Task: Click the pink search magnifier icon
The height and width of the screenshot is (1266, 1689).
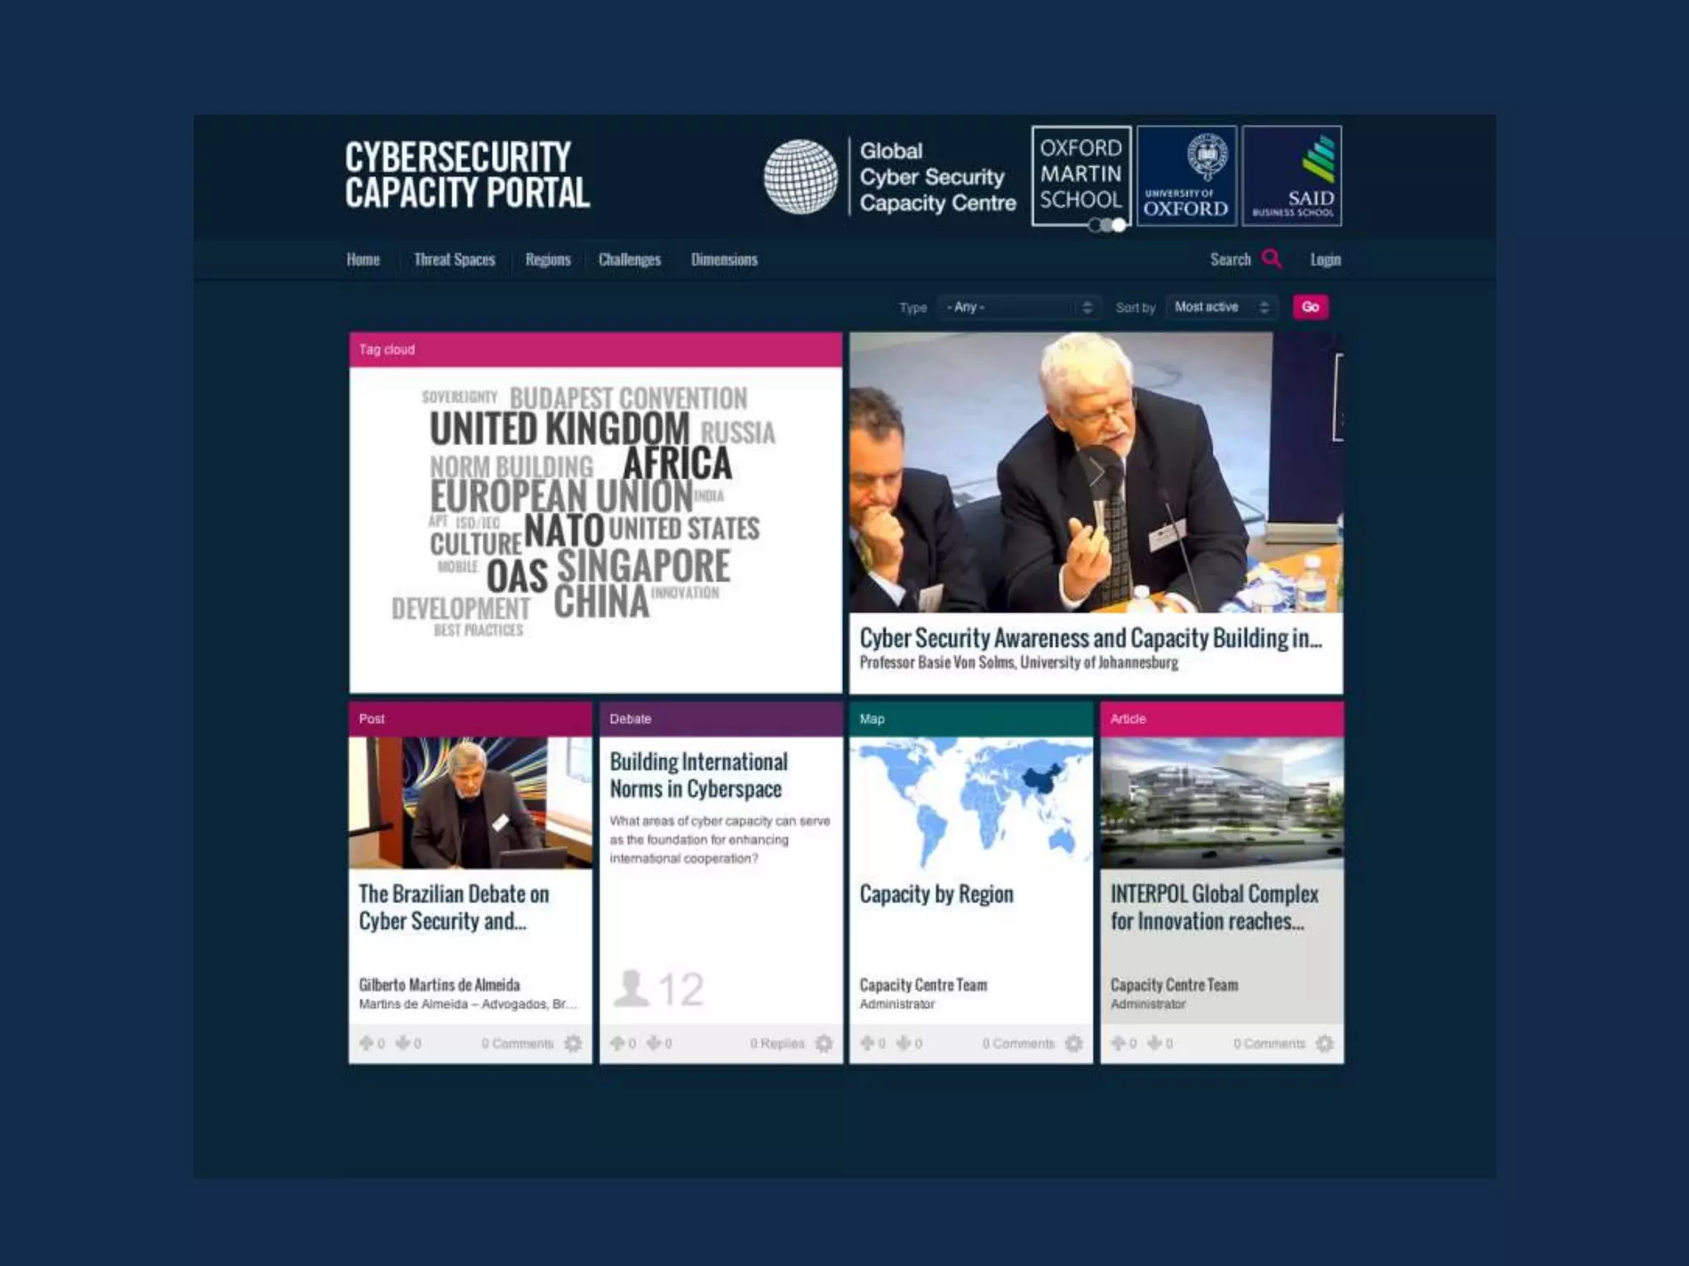Action: (1272, 259)
